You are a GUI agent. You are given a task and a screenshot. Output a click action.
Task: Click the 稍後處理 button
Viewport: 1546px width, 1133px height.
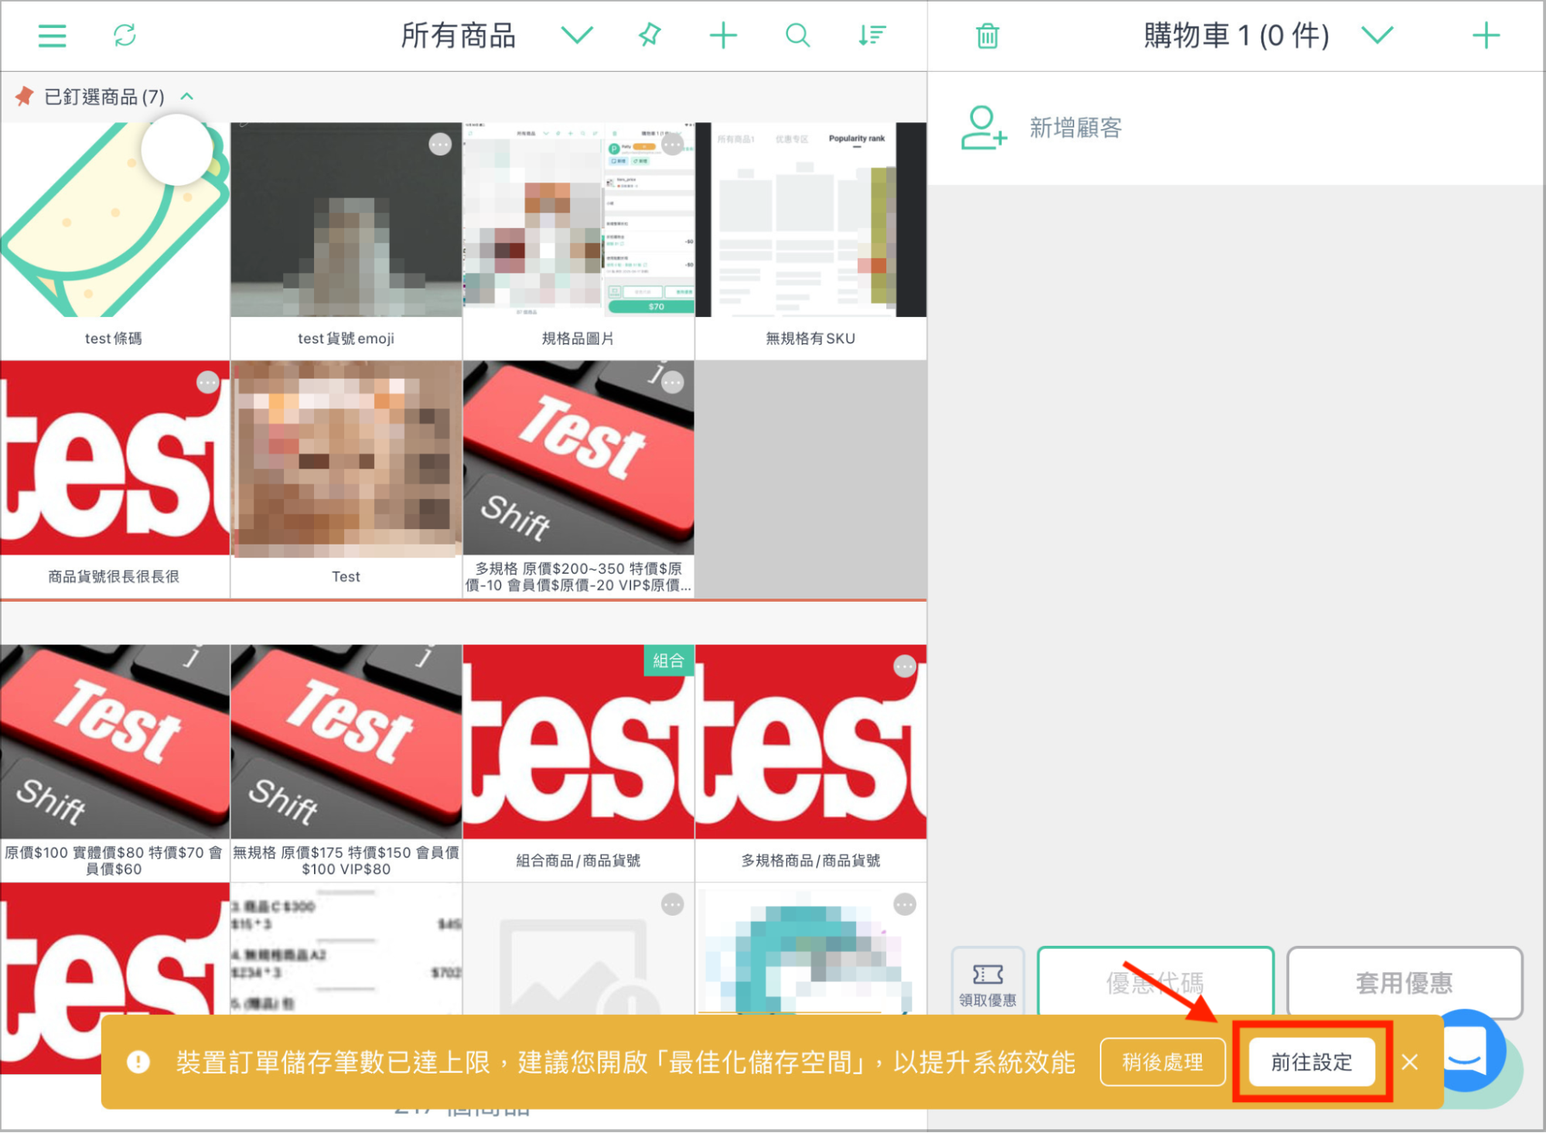click(x=1162, y=1062)
